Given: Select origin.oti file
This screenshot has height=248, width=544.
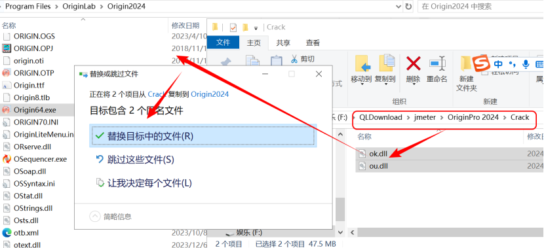Looking at the screenshot, I should (x=29, y=61).
